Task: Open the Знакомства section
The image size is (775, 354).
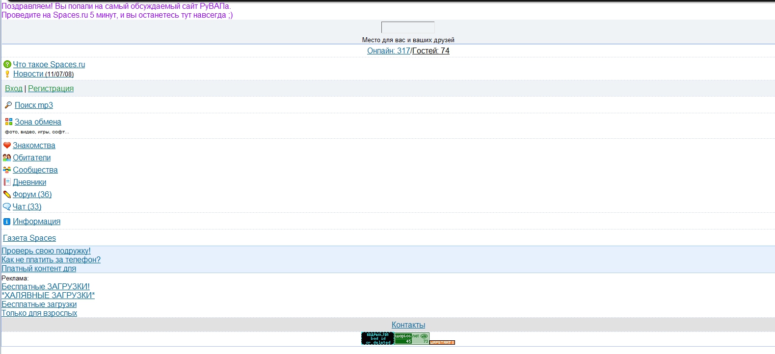Action: tap(34, 145)
